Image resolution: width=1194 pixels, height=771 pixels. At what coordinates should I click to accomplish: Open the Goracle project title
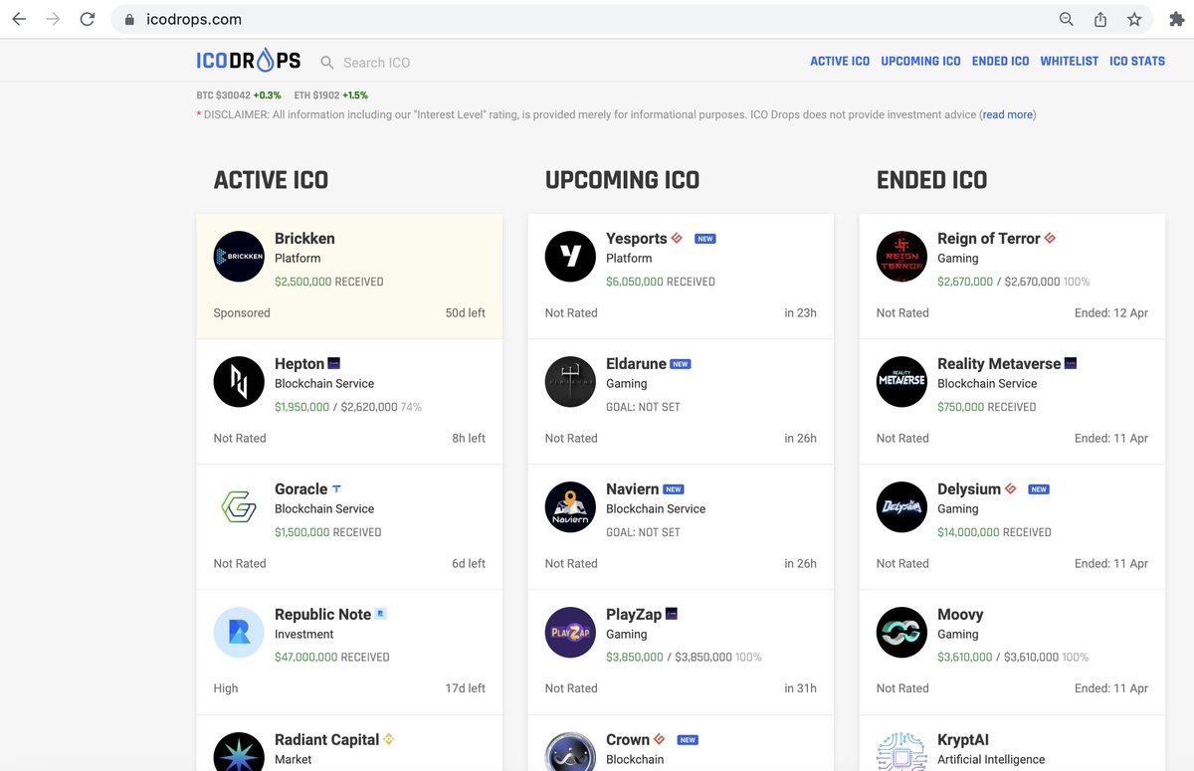point(300,489)
